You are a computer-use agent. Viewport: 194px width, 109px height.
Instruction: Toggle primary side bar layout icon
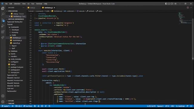pyautogui.click(x=166, y=4)
